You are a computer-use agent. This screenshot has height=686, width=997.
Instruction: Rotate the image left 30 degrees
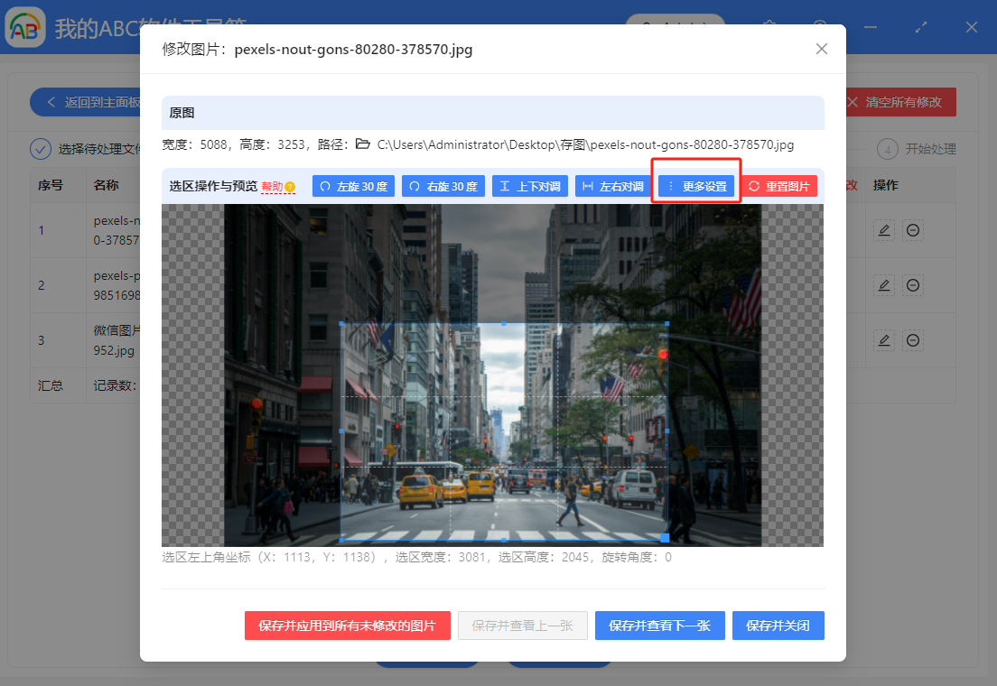click(x=353, y=185)
